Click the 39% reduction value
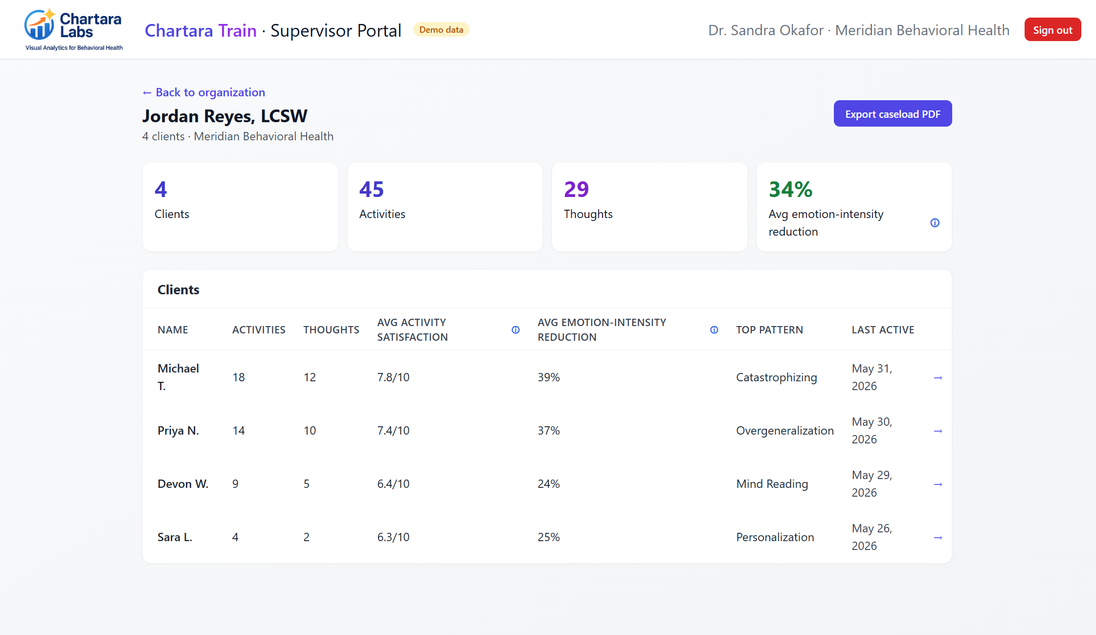The height and width of the screenshot is (635, 1096). (548, 377)
